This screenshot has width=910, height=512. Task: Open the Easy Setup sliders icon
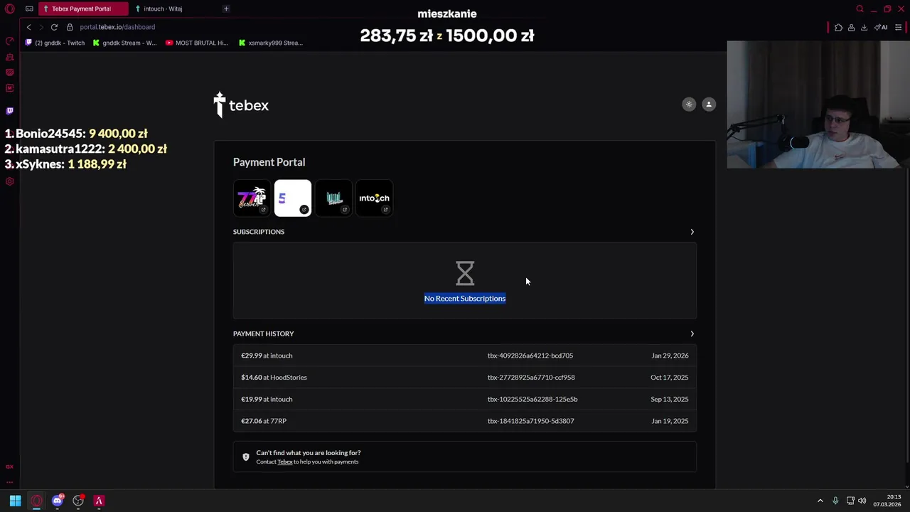[898, 27]
